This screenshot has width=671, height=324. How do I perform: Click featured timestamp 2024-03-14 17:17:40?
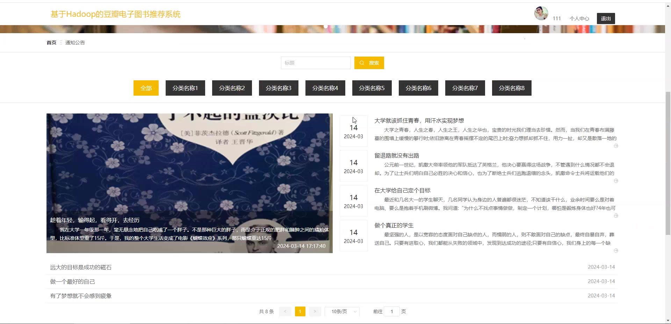point(301,246)
